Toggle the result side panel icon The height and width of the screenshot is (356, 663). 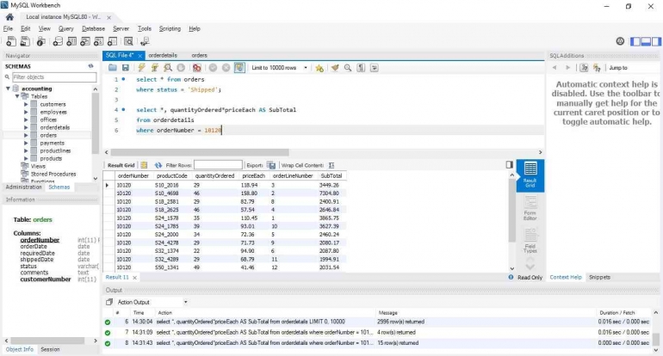[510, 165]
